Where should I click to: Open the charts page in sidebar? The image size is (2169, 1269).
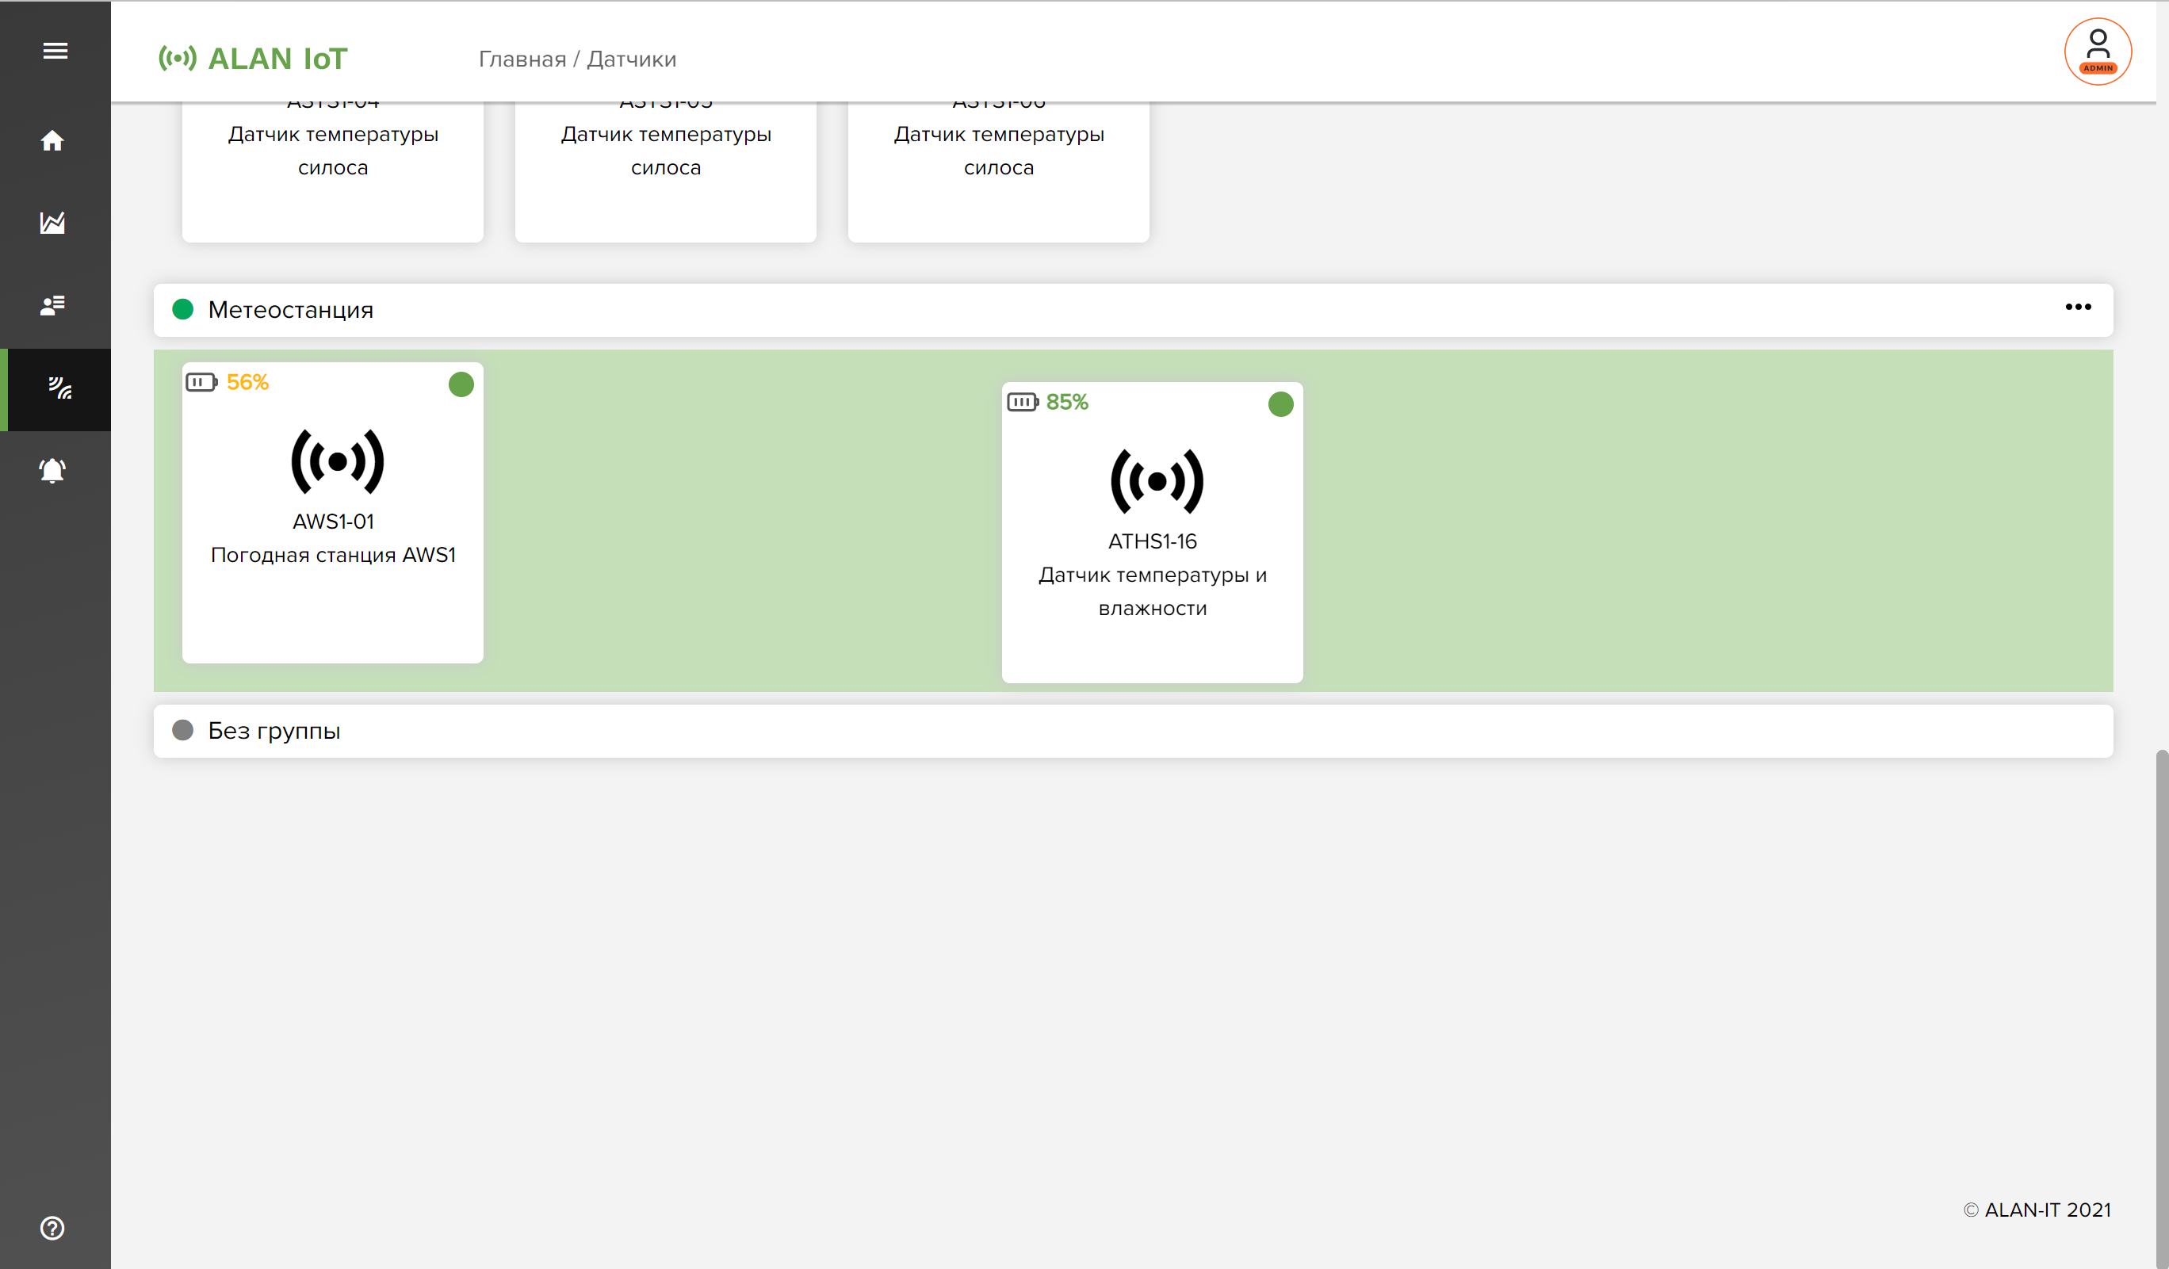pos(52,223)
